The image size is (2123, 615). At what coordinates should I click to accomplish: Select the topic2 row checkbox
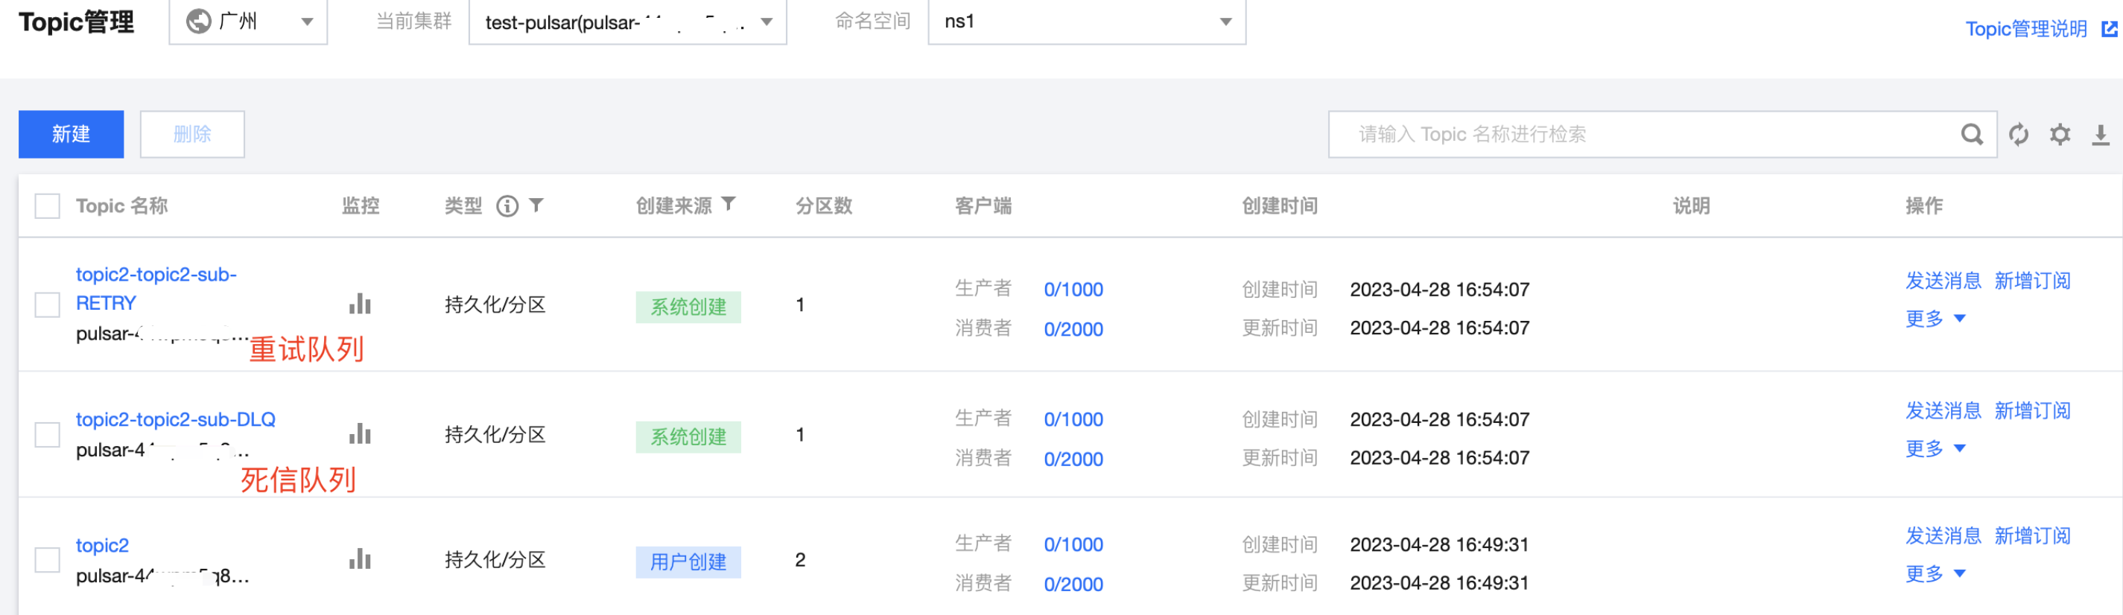(48, 560)
